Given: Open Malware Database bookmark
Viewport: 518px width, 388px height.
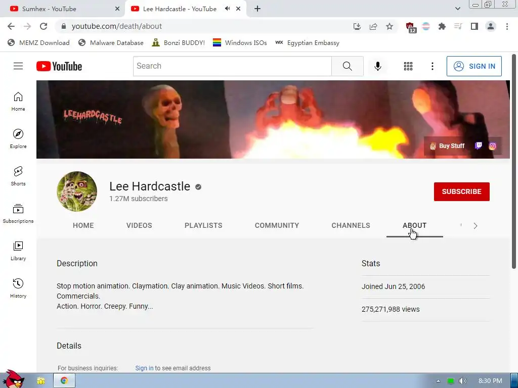Looking at the screenshot, I should pyautogui.click(x=111, y=42).
